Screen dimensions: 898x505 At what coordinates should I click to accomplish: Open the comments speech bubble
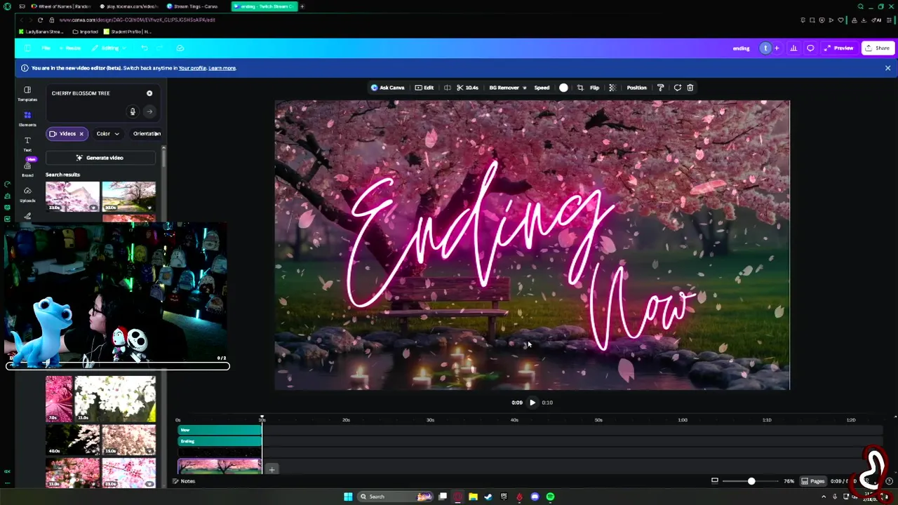point(810,48)
